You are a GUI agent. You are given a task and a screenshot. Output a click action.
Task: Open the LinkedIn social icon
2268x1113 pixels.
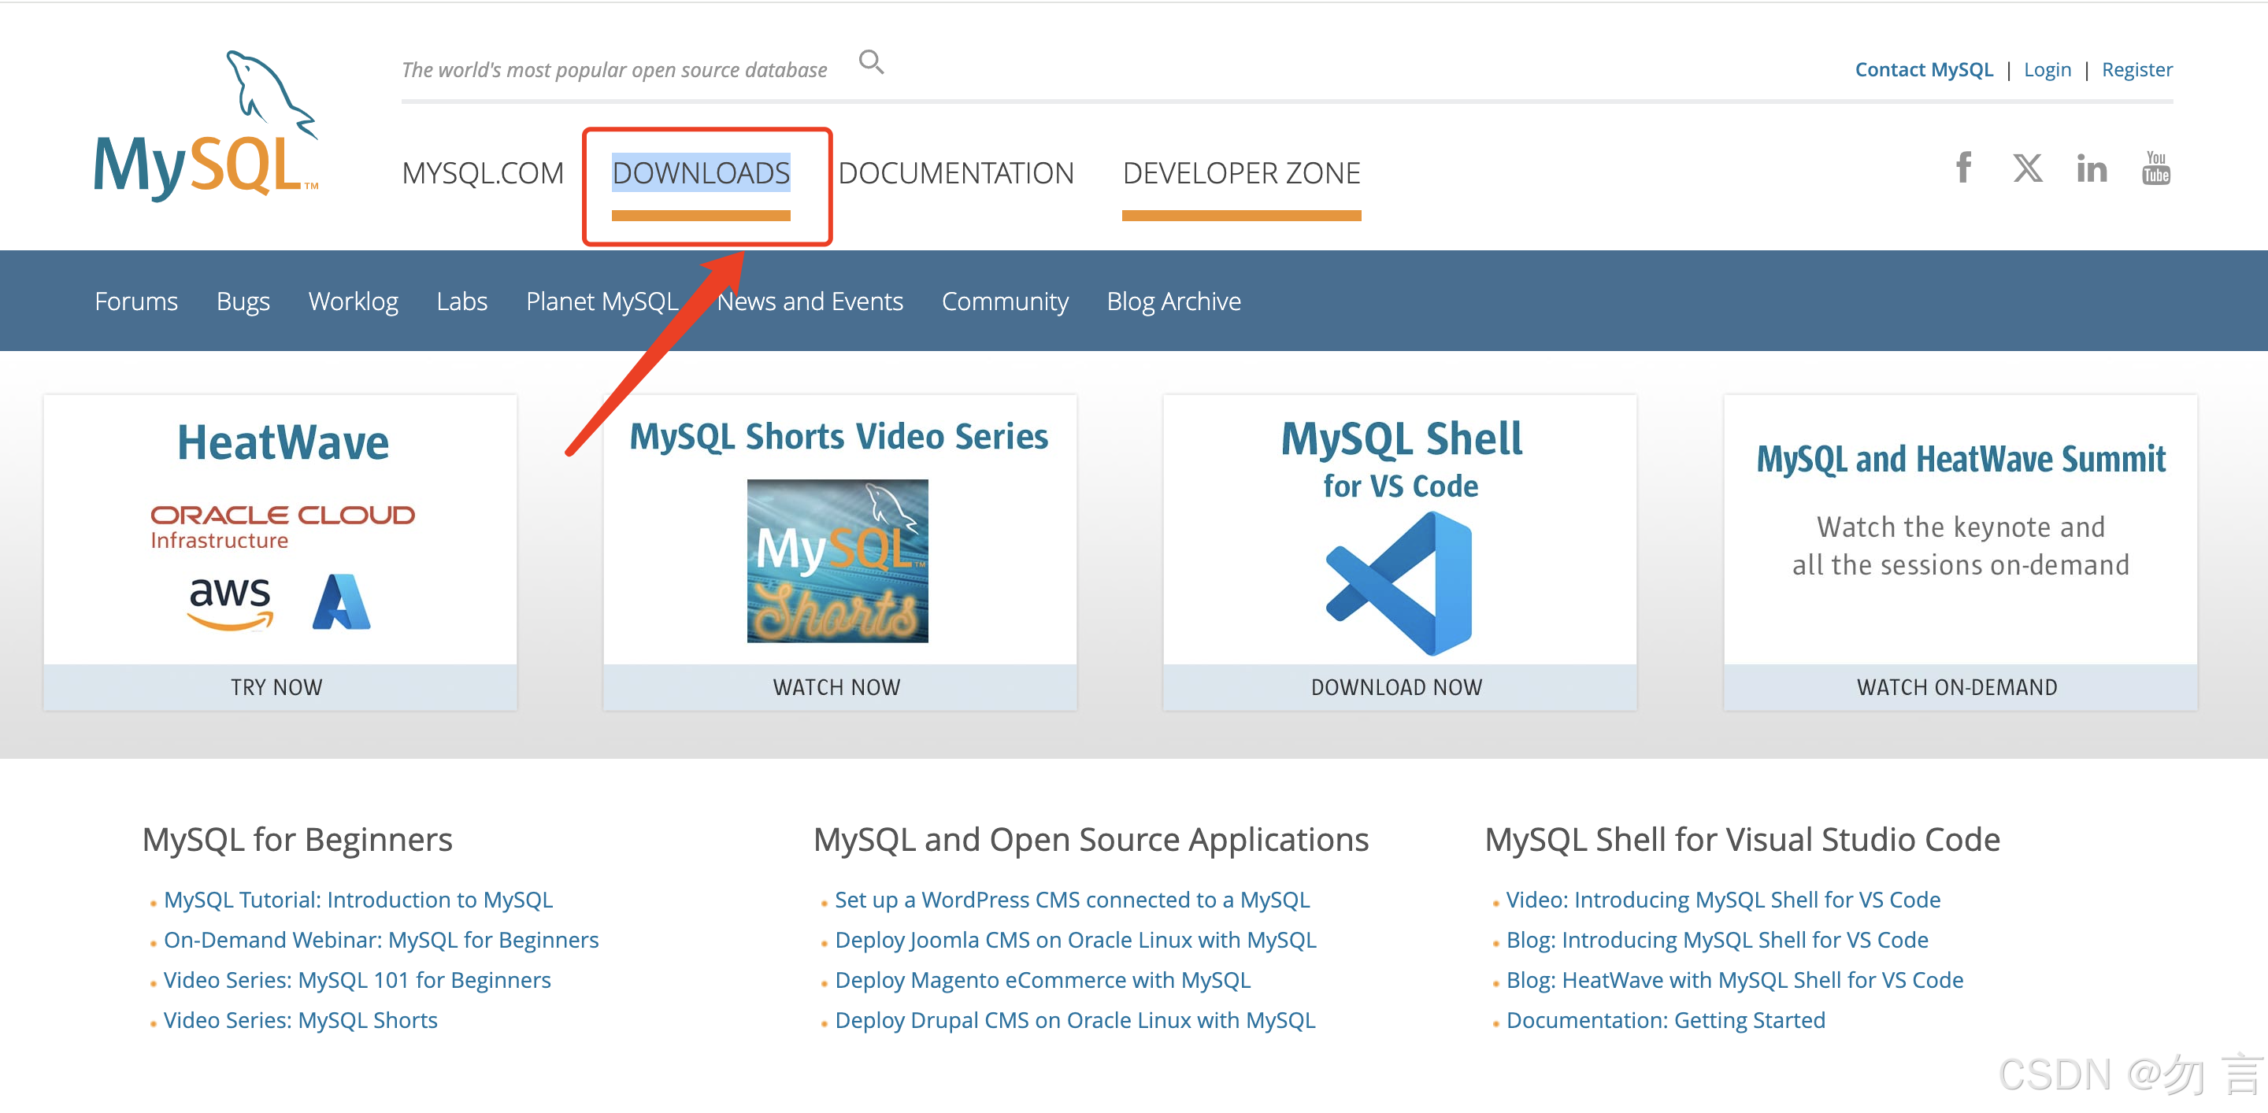click(2092, 167)
